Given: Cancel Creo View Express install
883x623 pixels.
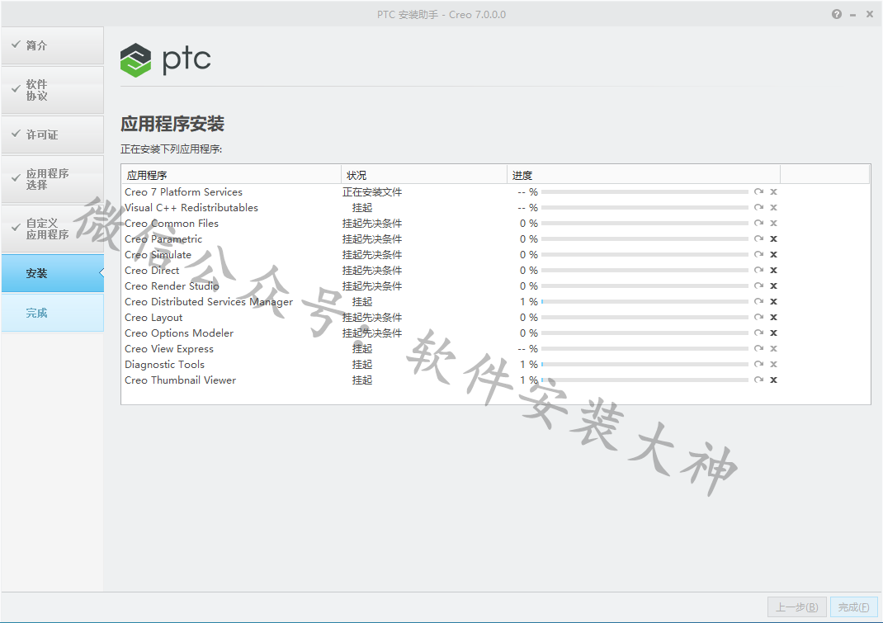Looking at the screenshot, I should click(774, 349).
